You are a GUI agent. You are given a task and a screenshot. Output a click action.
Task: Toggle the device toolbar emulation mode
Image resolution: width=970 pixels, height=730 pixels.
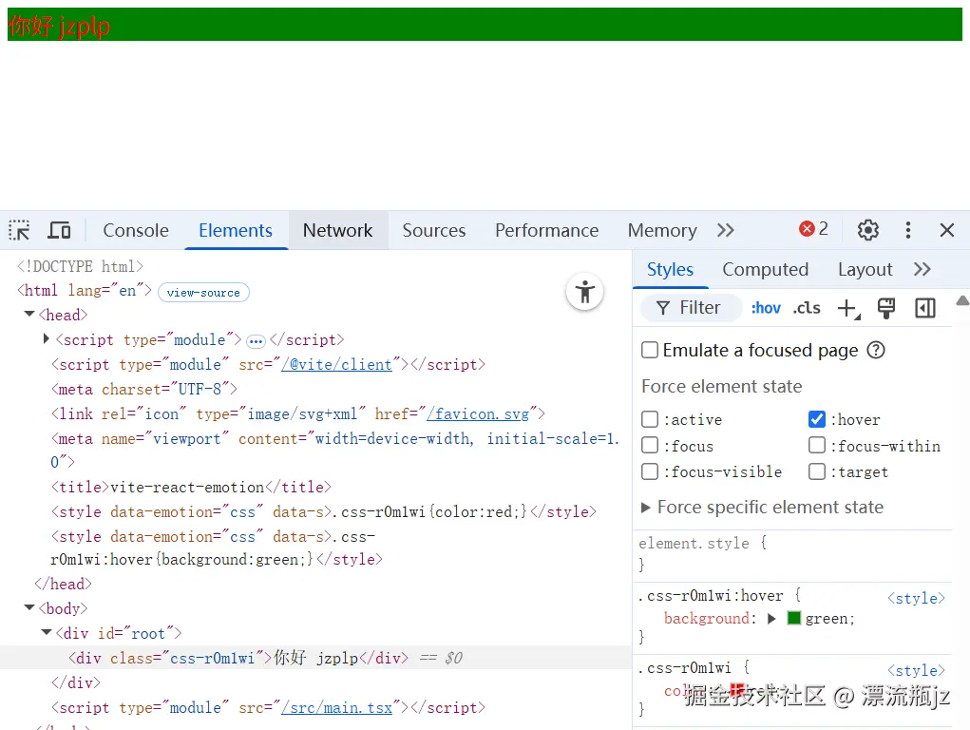pos(59,230)
